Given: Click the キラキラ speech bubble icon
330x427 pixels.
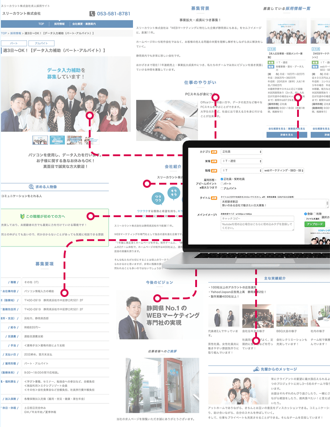Looking at the screenshot, I should click(x=174, y=192).
